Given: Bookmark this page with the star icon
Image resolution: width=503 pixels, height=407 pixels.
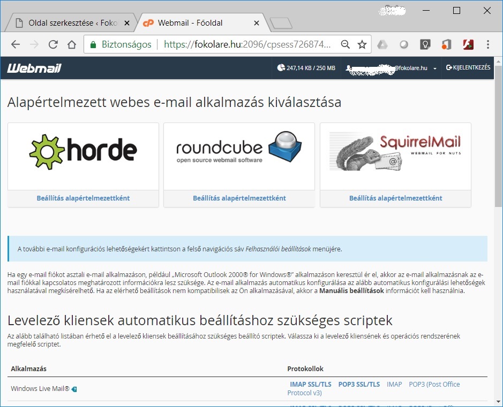Looking at the screenshot, I should pyautogui.click(x=362, y=44).
